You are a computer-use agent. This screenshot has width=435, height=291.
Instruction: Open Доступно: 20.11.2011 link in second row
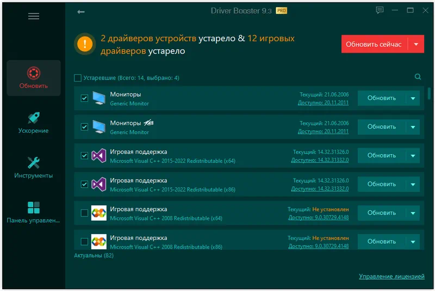pyautogui.click(x=323, y=131)
